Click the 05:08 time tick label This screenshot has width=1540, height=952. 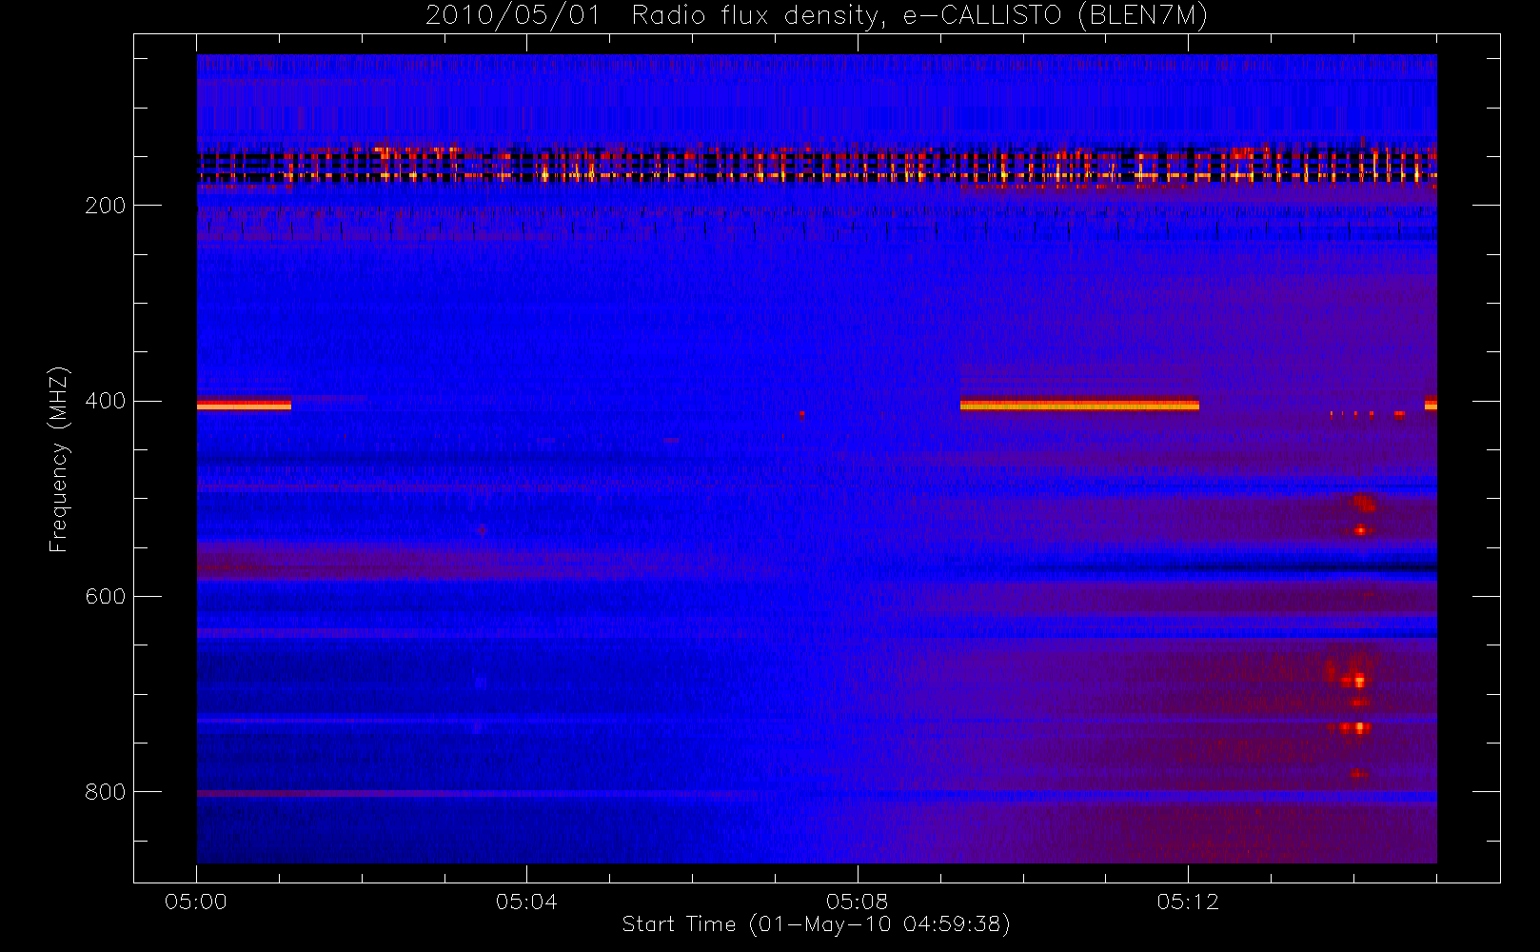coord(857,902)
